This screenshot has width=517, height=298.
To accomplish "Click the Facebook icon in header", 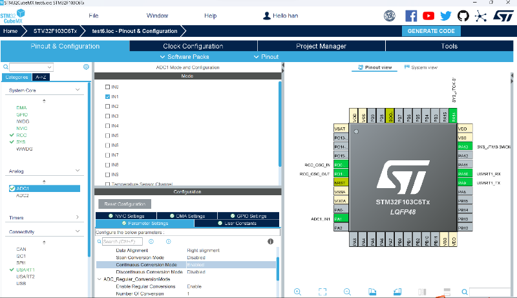I will [x=411, y=16].
